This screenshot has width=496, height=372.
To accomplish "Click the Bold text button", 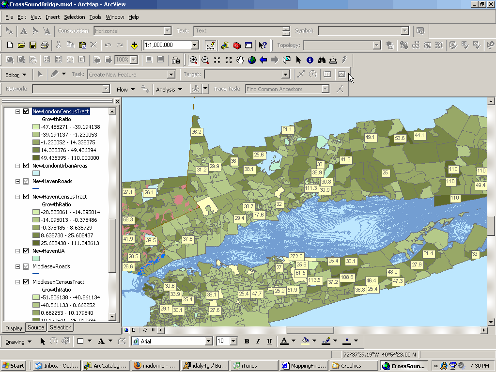I will click(247, 341).
